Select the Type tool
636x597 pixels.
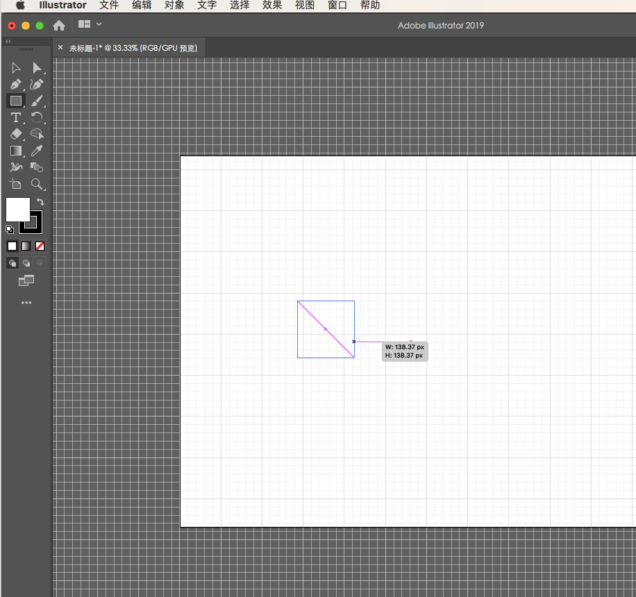(x=16, y=117)
